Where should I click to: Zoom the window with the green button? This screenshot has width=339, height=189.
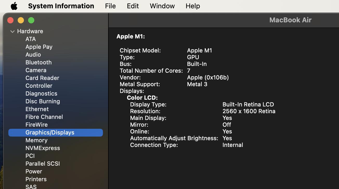[x=31, y=20]
